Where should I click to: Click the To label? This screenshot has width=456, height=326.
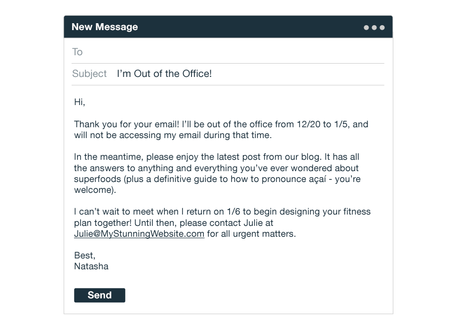[77, 52]
